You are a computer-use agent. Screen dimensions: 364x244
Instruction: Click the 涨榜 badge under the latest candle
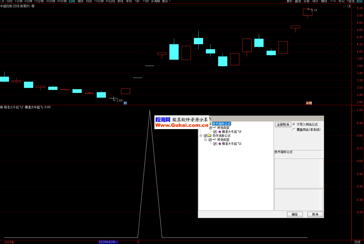309,103
